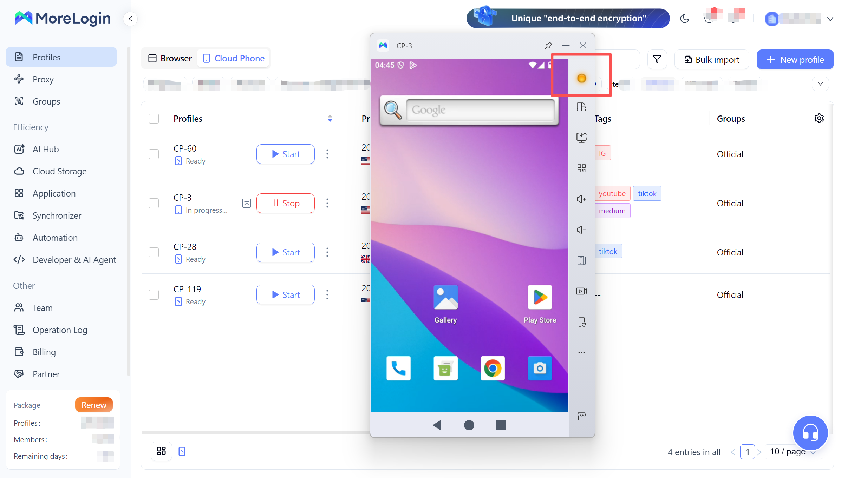
Task: Click the install app icon in CP-3 sidebar
Action: tap(581, 137)
